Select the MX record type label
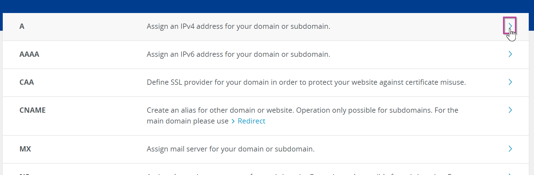The image size is (534, 175). pyautogui.click(x=25, y=149)
